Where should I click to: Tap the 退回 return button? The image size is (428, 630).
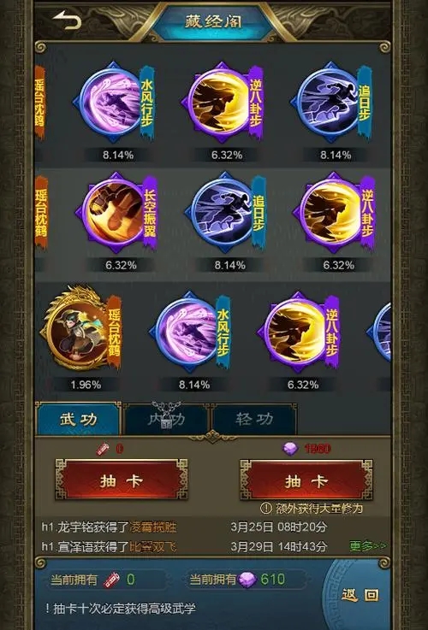[360, 595]
